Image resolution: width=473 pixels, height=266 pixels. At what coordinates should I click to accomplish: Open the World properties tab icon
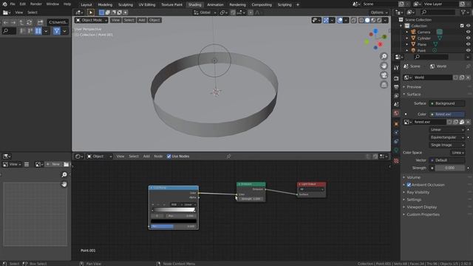pos(396,113)
